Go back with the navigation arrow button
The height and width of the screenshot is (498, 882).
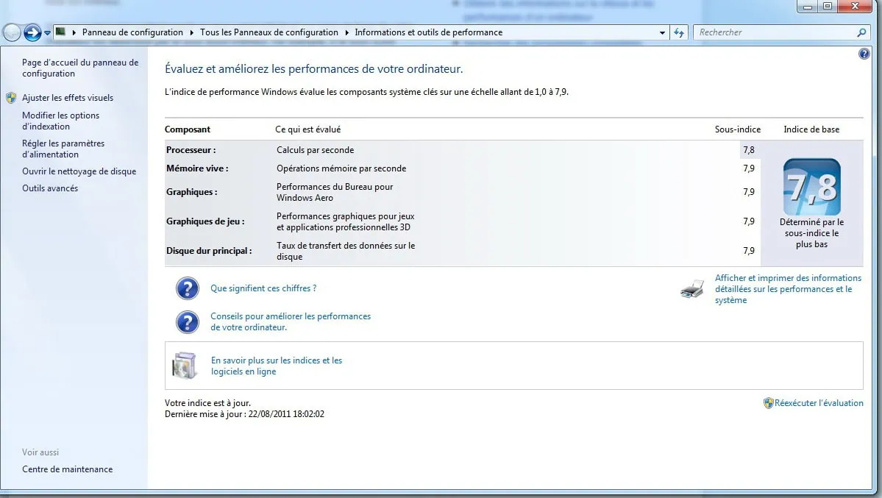click(13, 33)
